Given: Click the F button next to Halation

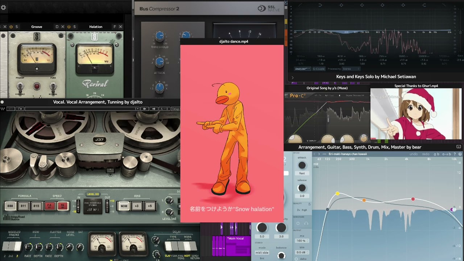Looking at the screenshot, I should [x=115, y=27].
